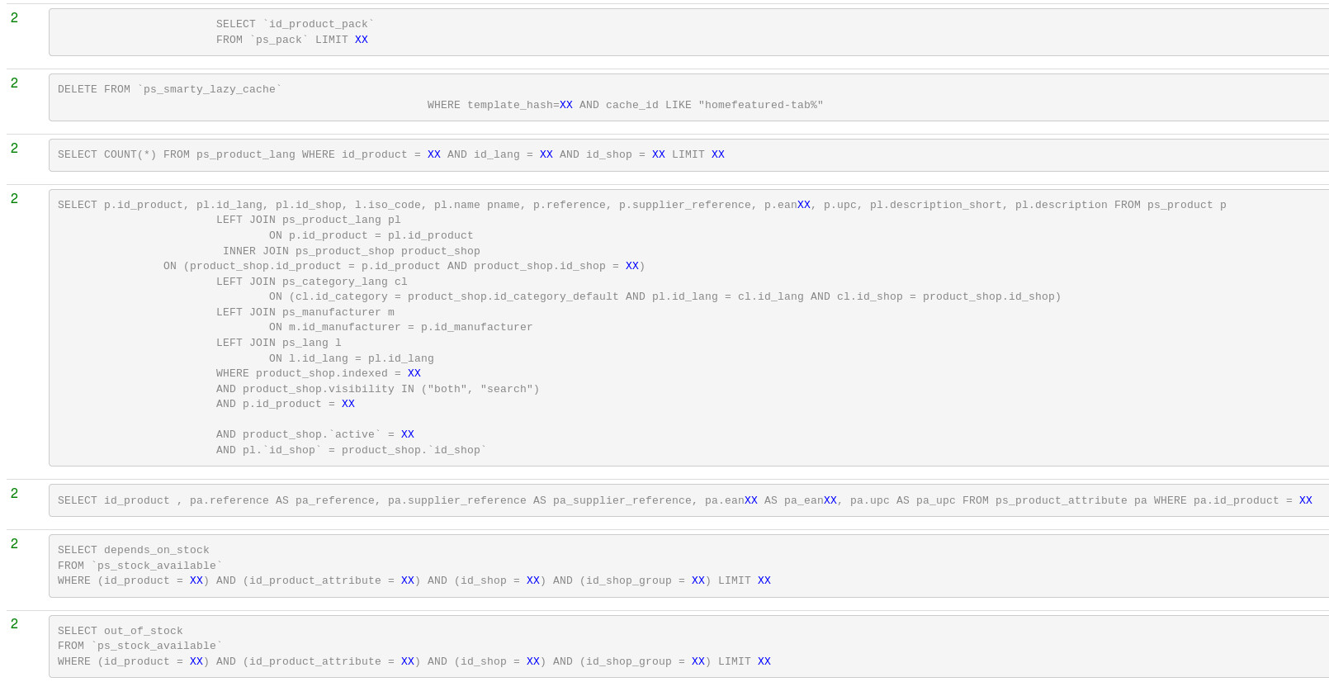The image size is (1329, 682).
Task: Click the SELECT depends_on_stock line
Action: point(133,550)
